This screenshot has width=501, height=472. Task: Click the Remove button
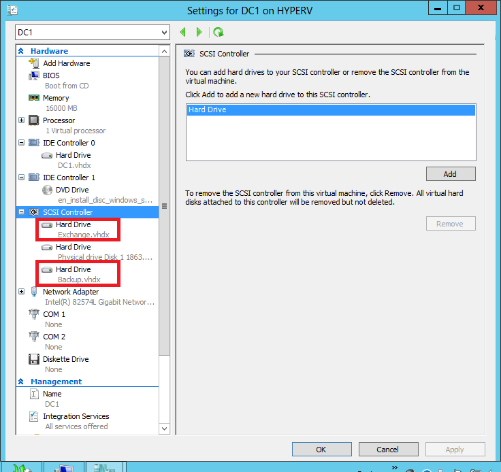tap(451, 224)
